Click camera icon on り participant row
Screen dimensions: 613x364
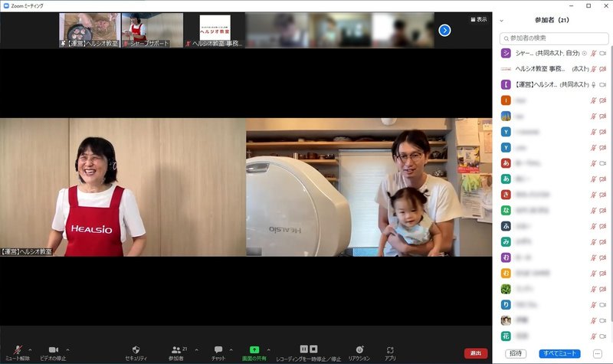click(603, 304)
